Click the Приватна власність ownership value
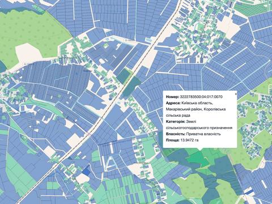 203,134
